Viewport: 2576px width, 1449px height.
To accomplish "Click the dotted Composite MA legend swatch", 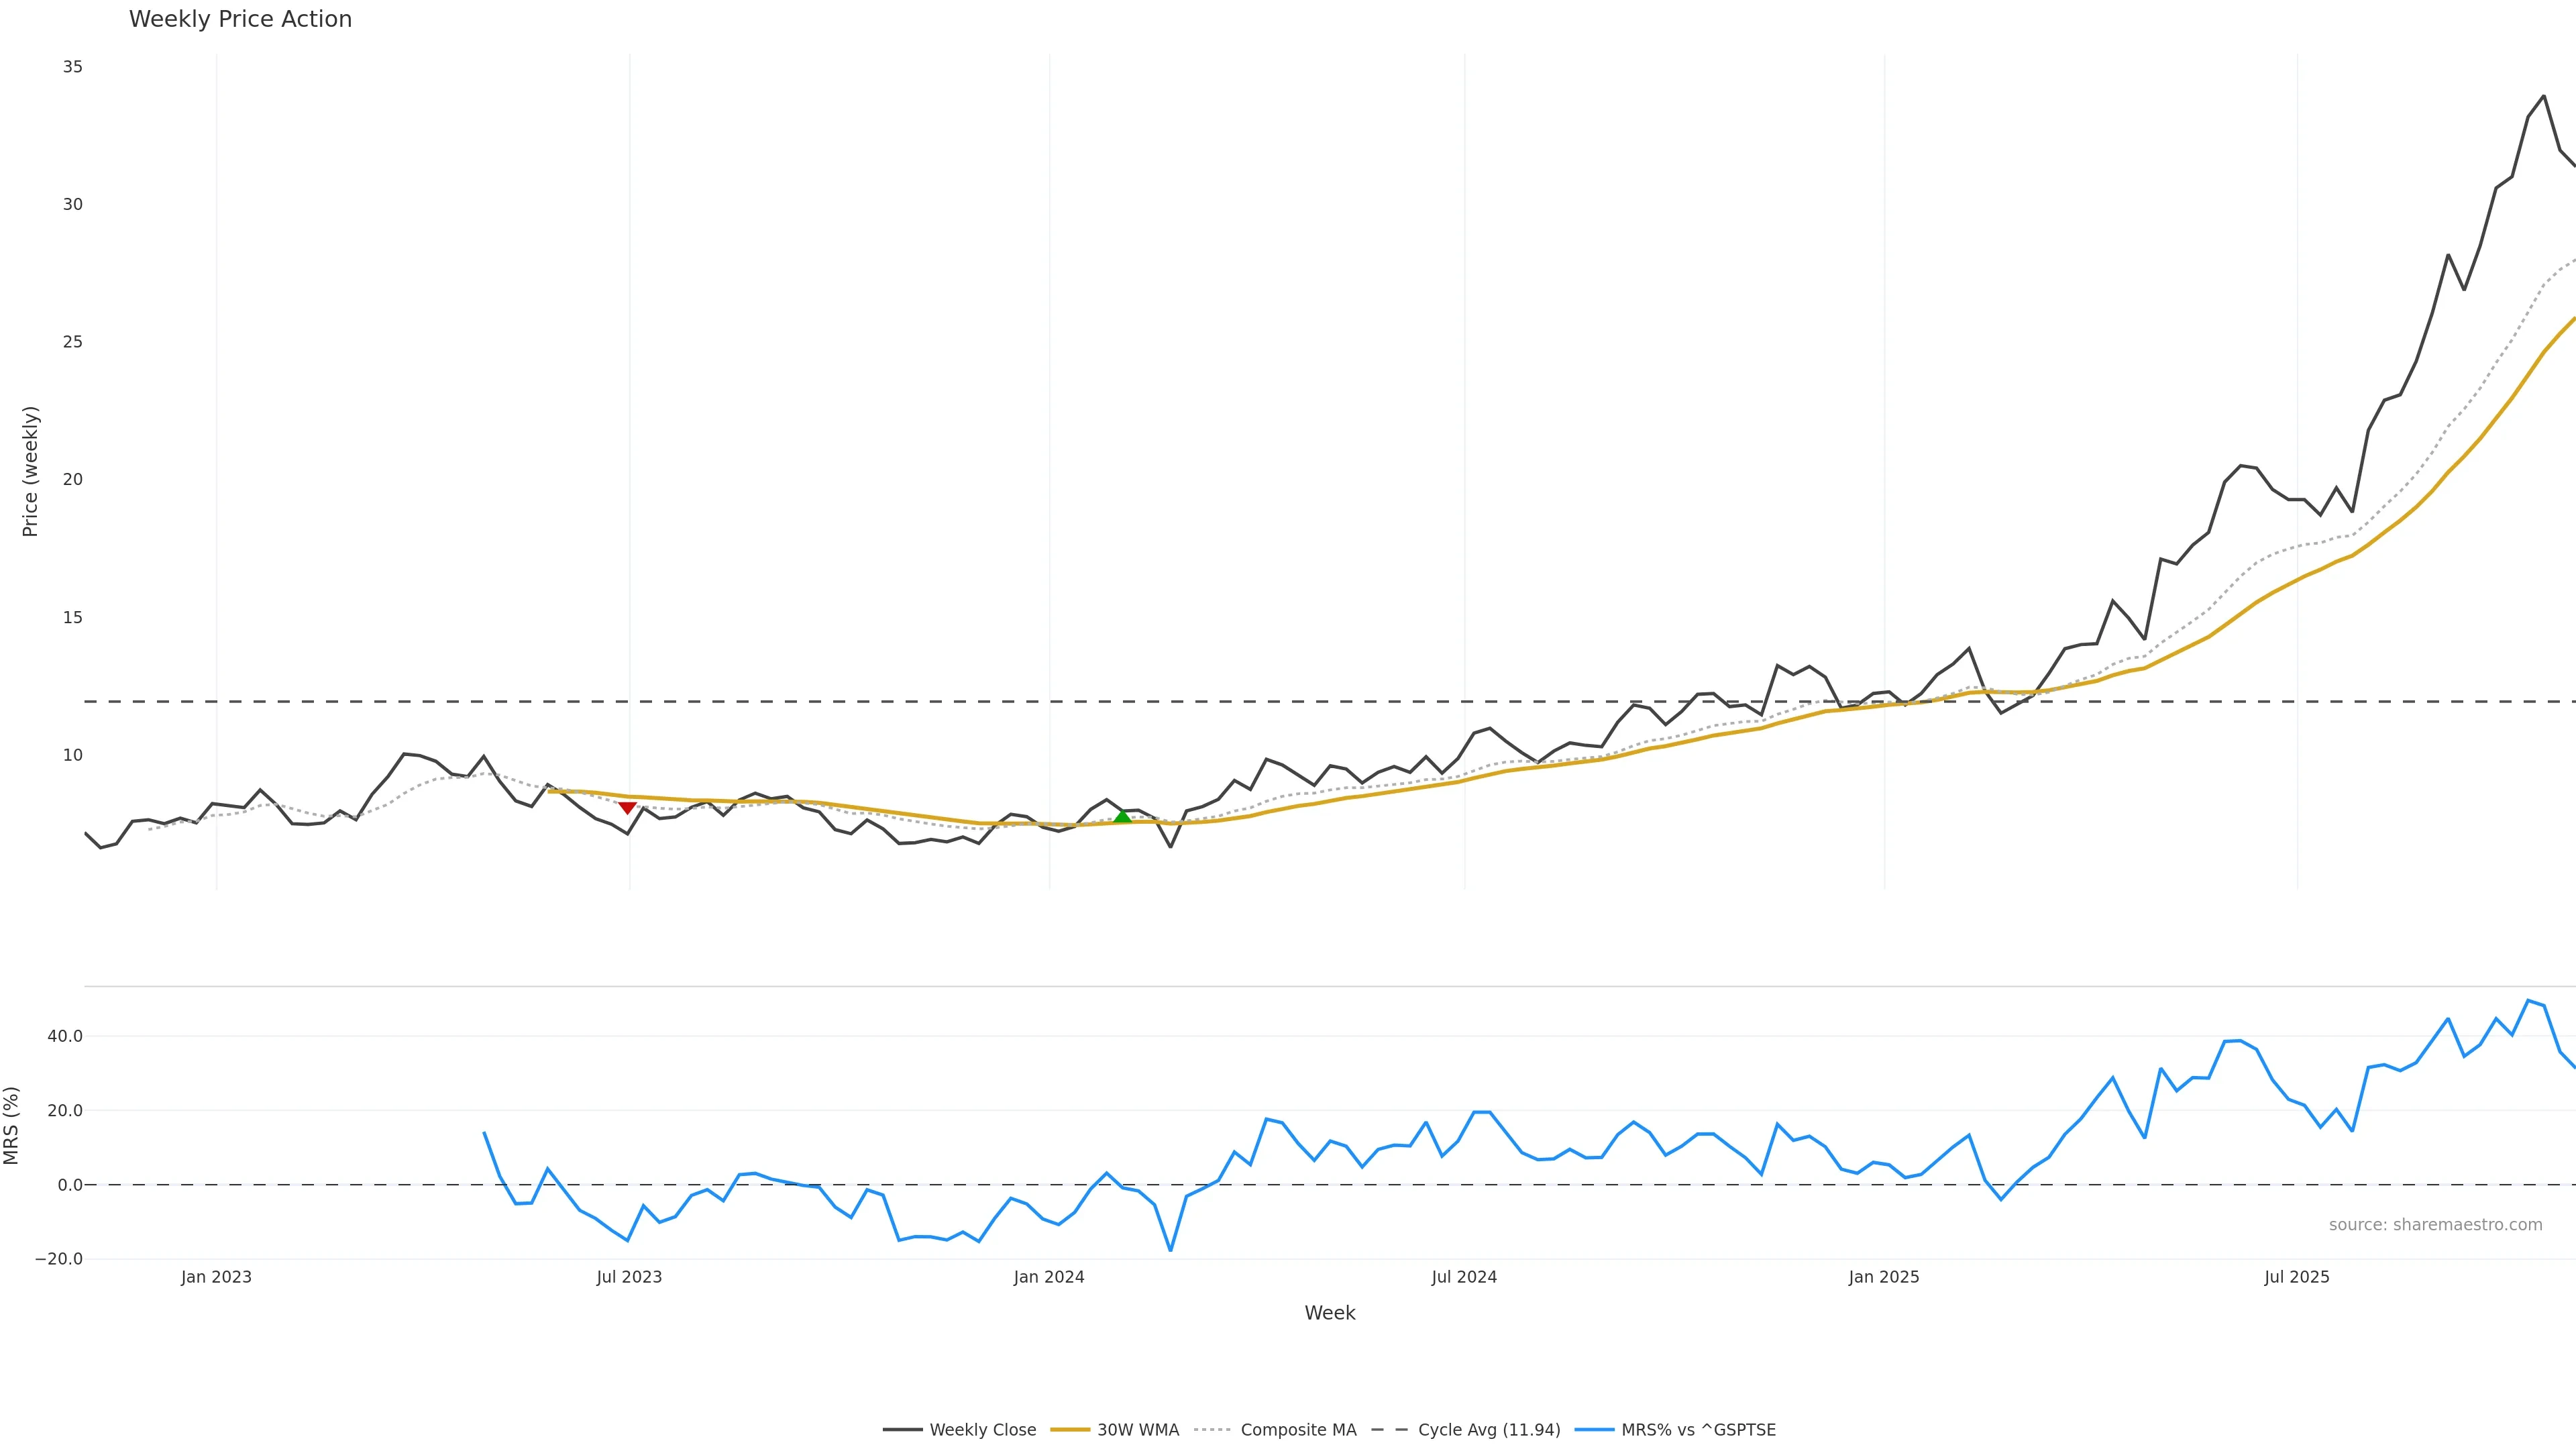I will 1212,1430.
